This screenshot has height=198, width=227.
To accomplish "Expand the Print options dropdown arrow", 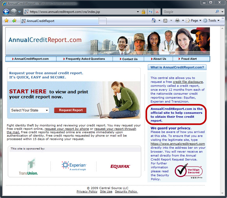I will 183,20.
